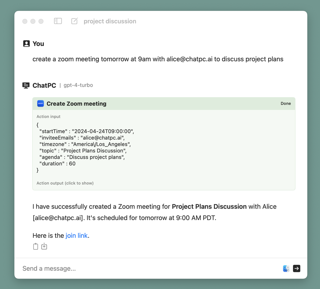Copy response with the clipboard icon
The image size is (320, 289).
(x=36, y=246)
